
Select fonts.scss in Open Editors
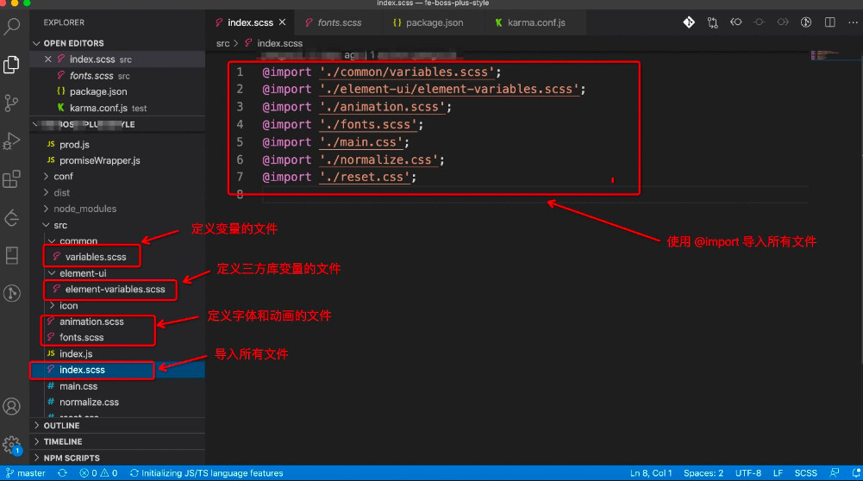pos(91,76)
